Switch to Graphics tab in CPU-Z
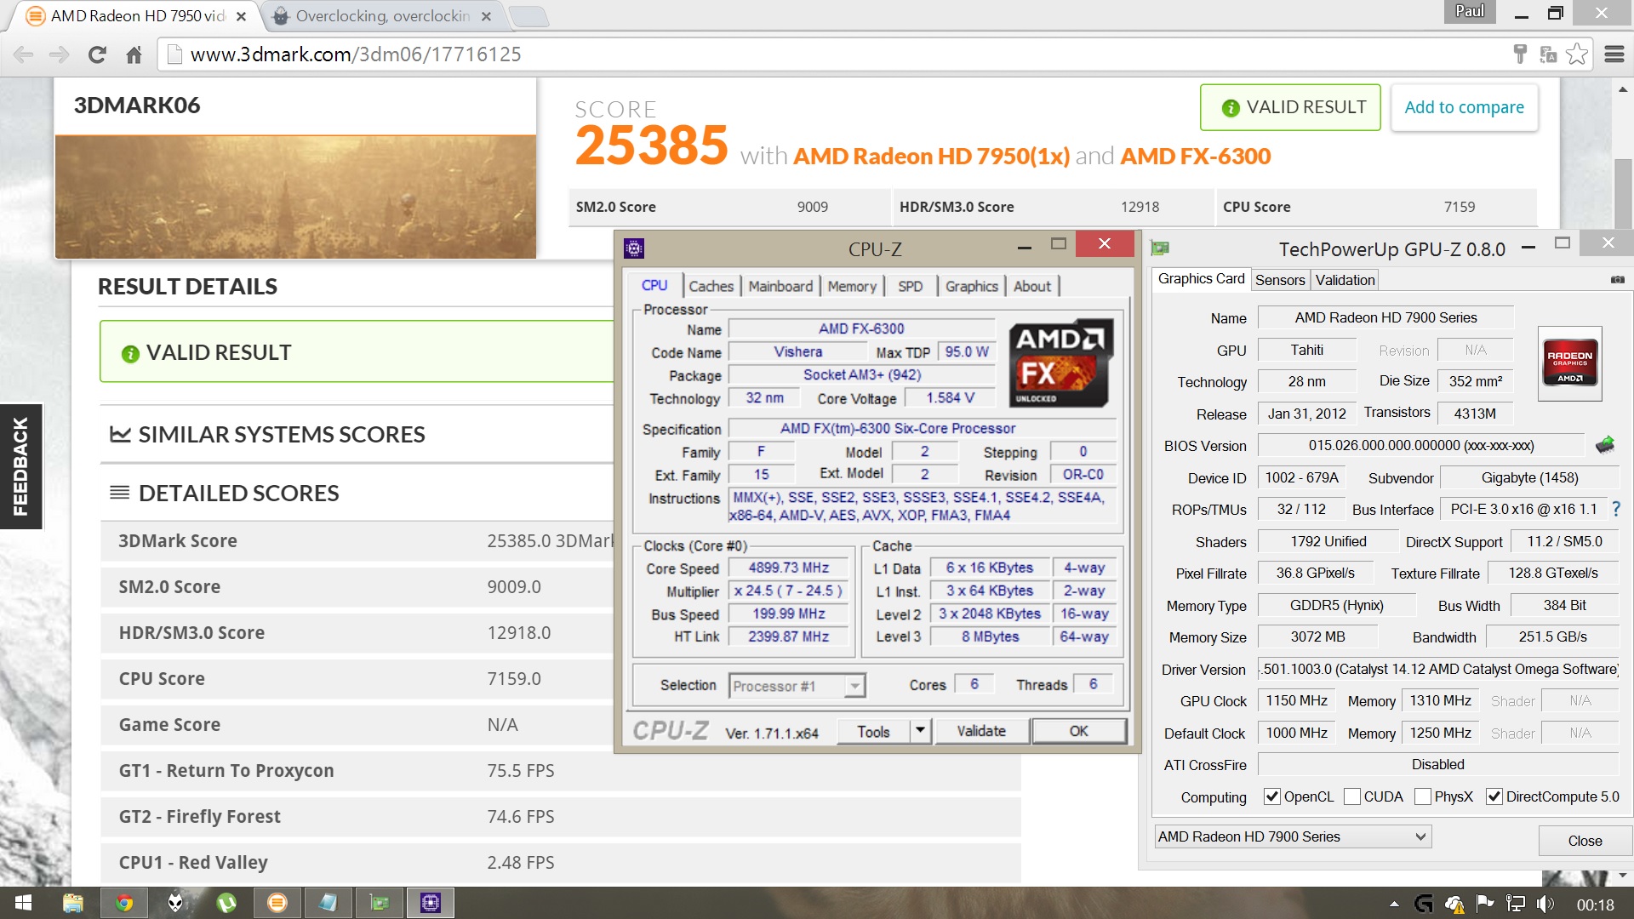Viewport: 1634px width, 919px height. (x=971, y=286)
